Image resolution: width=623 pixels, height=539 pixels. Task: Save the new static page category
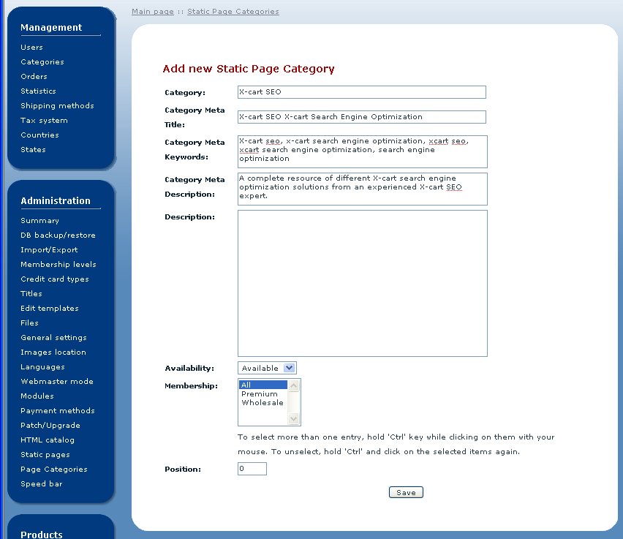(406, 492)
